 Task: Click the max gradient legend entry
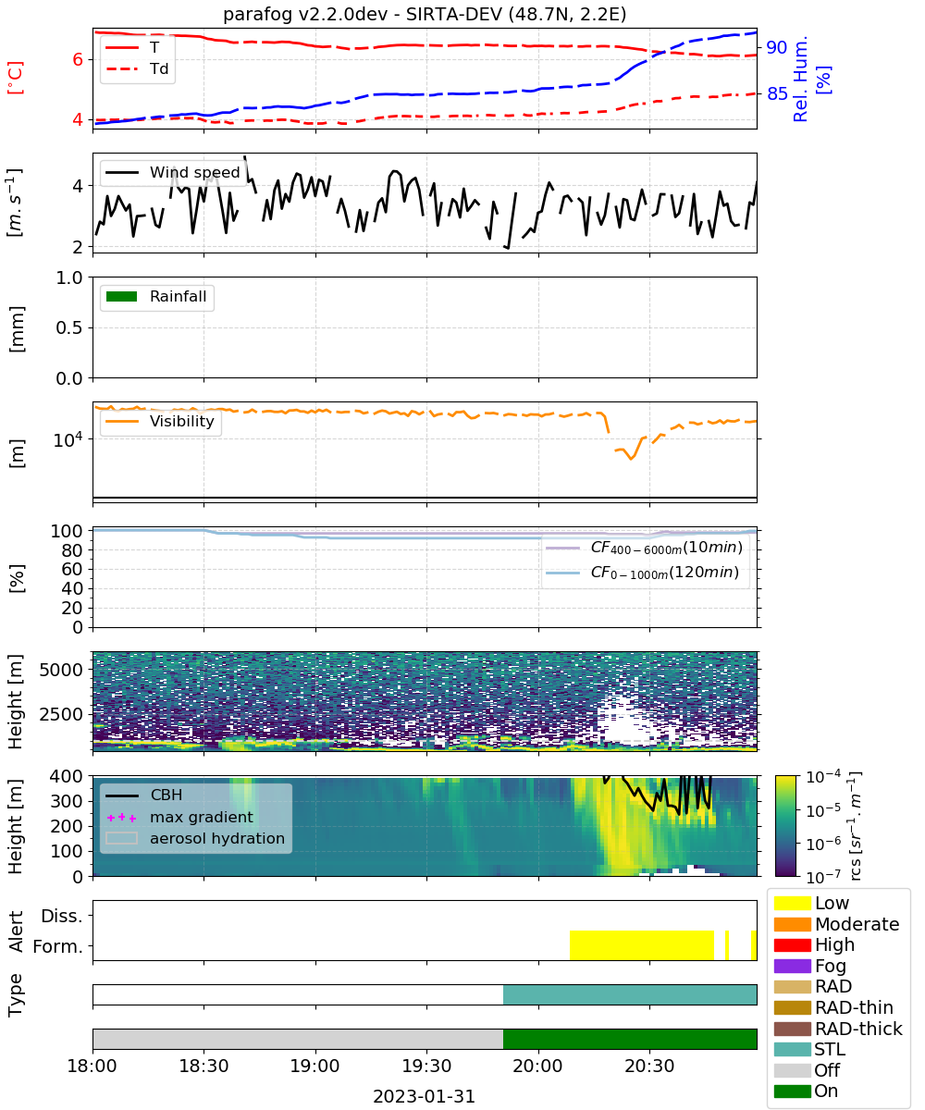tap(179, 817)
